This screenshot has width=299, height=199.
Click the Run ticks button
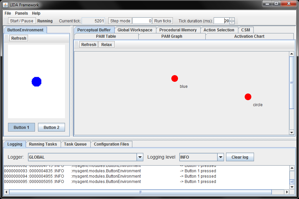pyautogui.click(x=162, y=21)
